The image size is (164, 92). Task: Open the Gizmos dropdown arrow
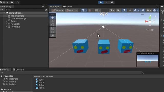(158, 10)
